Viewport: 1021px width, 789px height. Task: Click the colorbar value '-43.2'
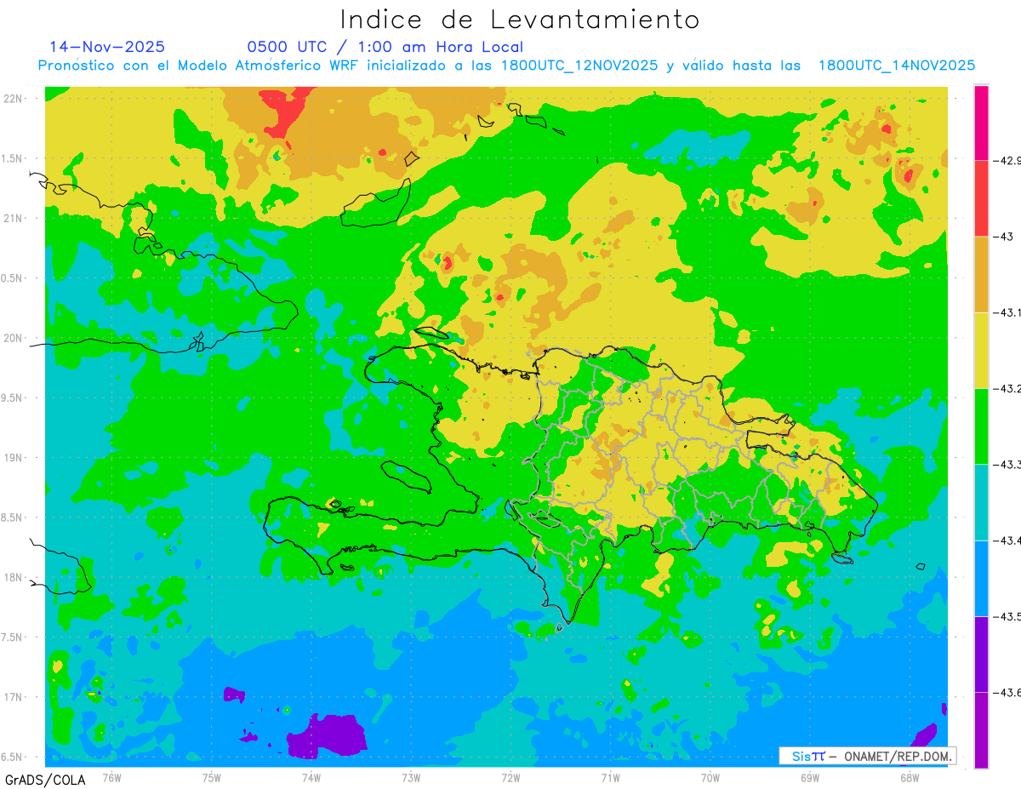click(1007, 388)
